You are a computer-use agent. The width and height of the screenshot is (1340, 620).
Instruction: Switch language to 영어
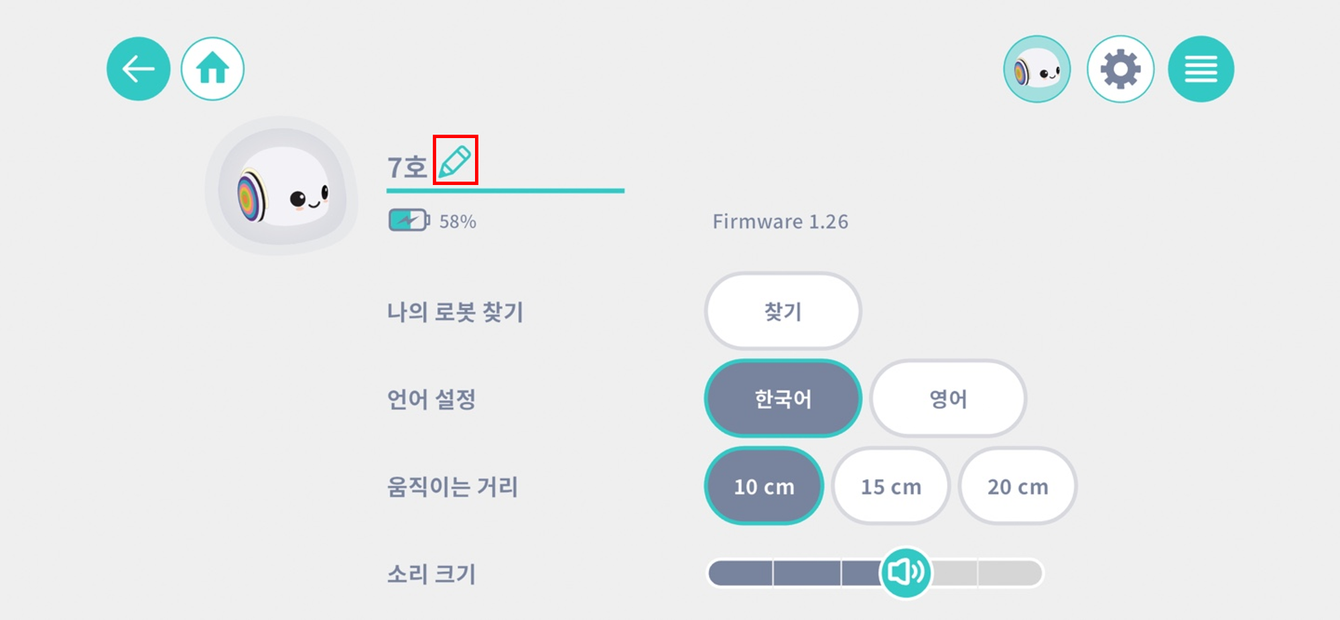pos(948,399)
